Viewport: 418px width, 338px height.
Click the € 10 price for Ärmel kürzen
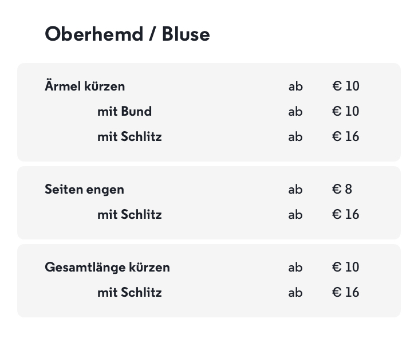346,87
